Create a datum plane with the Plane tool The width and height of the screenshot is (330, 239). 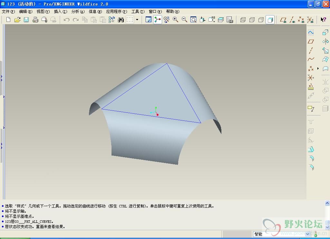[x=311, y=42]
